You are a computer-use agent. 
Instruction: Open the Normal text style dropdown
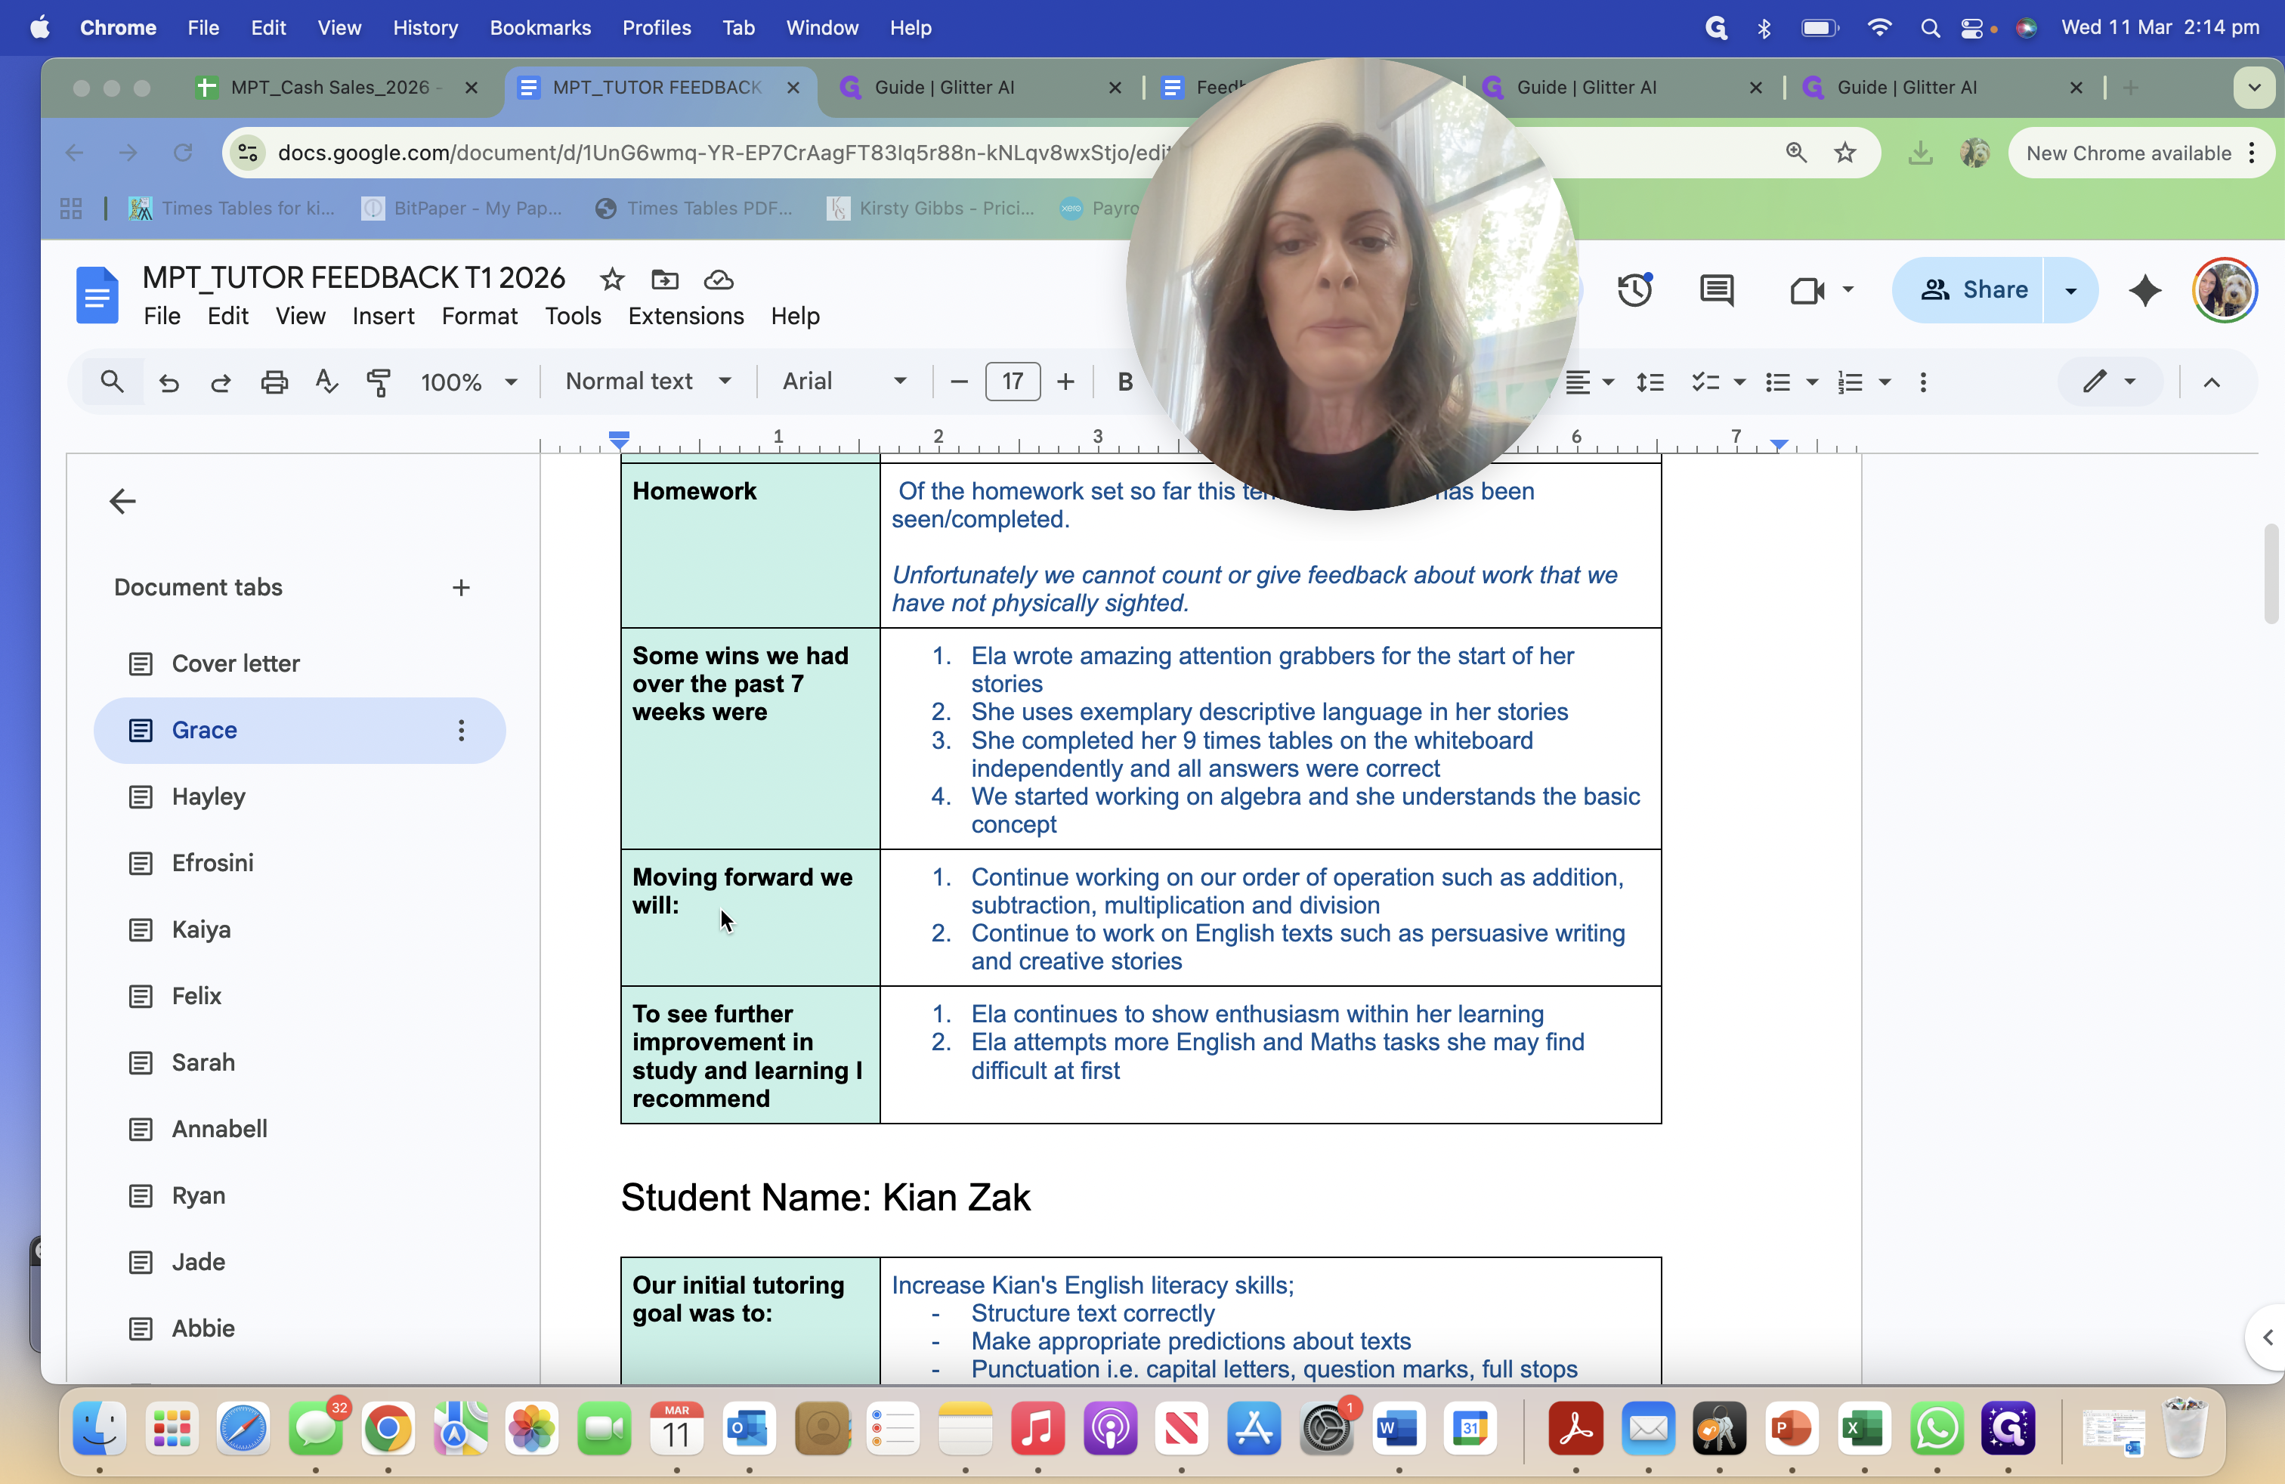pos(648,382)
